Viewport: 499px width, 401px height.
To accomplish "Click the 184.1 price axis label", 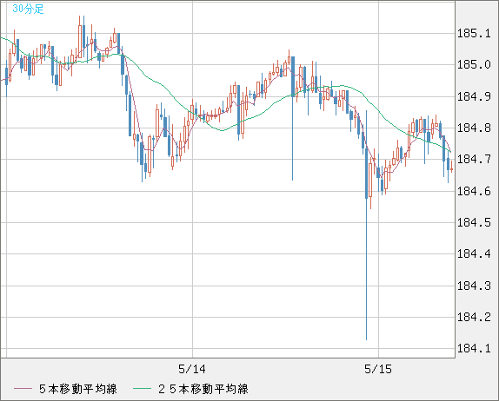I will 474,349.
